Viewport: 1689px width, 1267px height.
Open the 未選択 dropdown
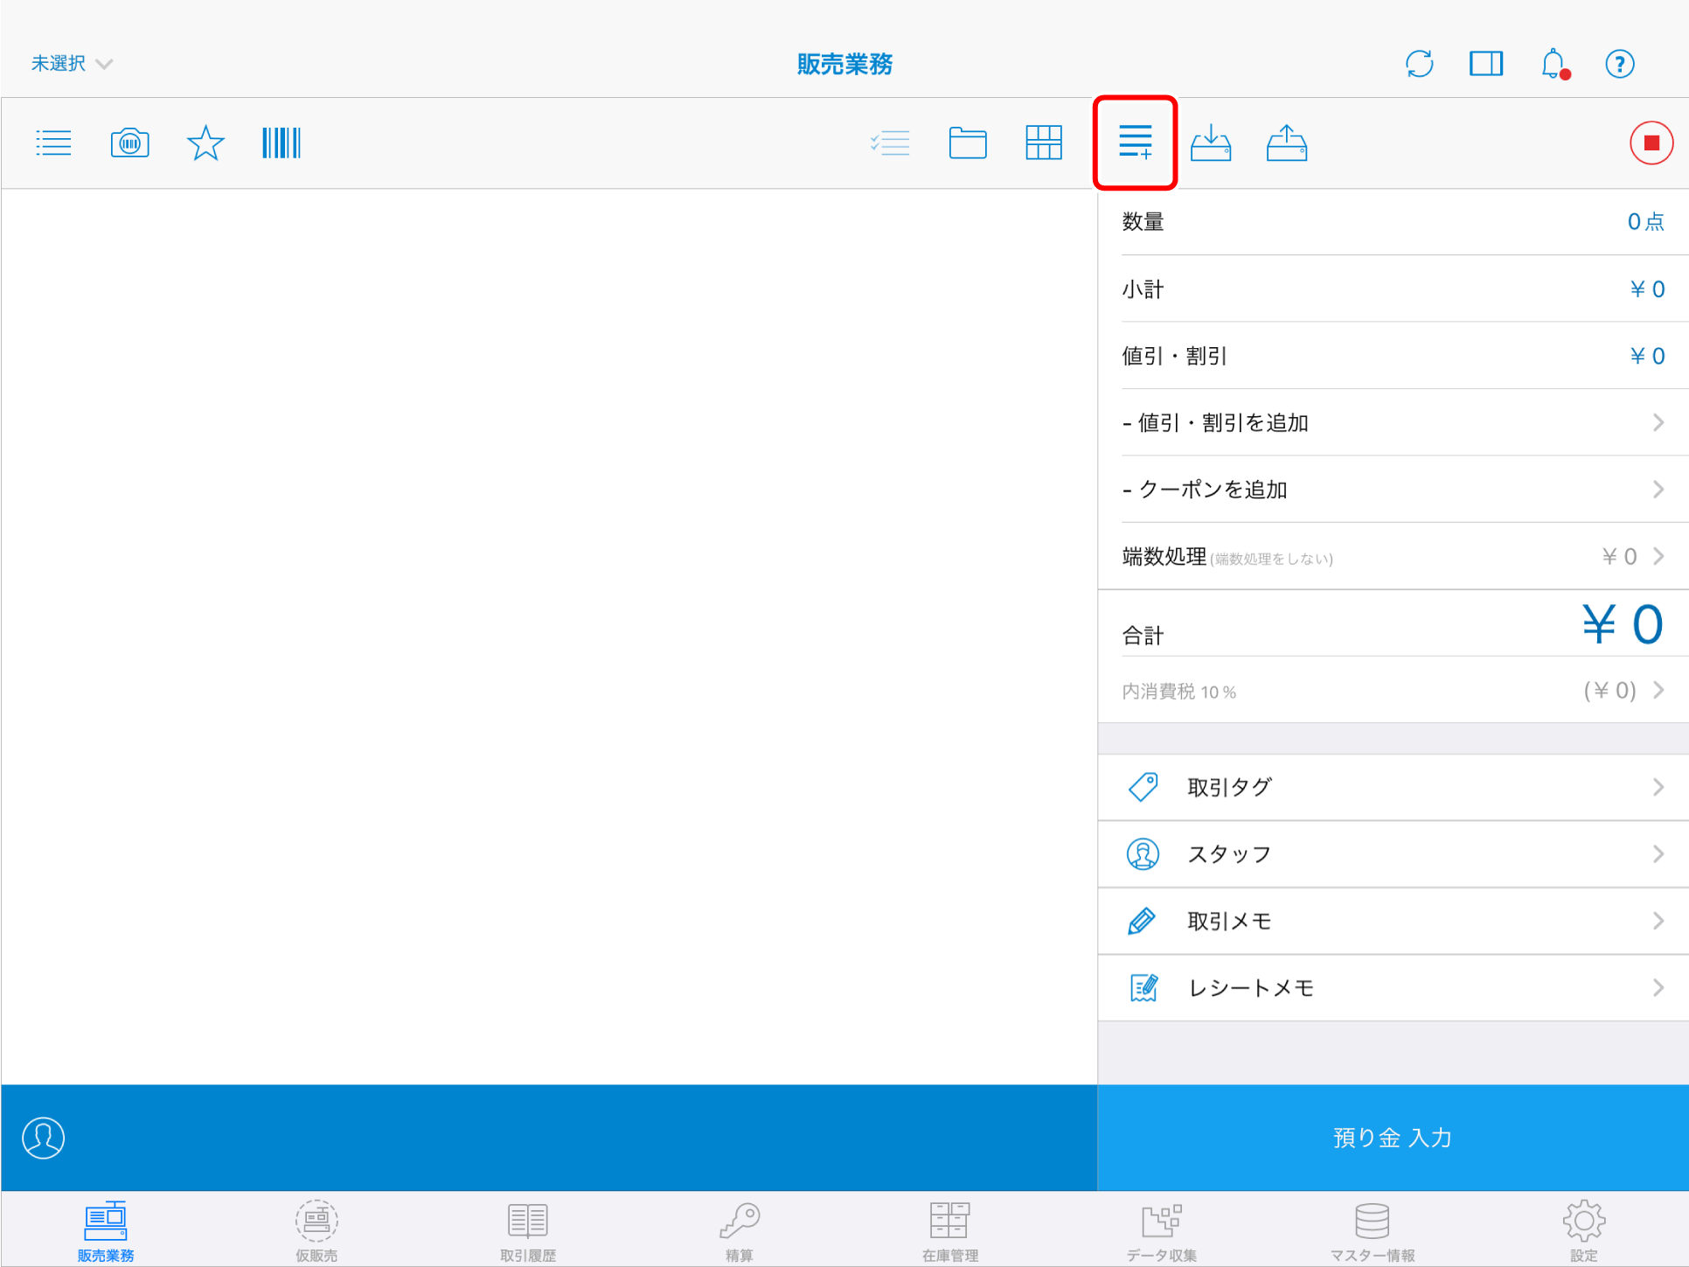click(x=72, y=64)
